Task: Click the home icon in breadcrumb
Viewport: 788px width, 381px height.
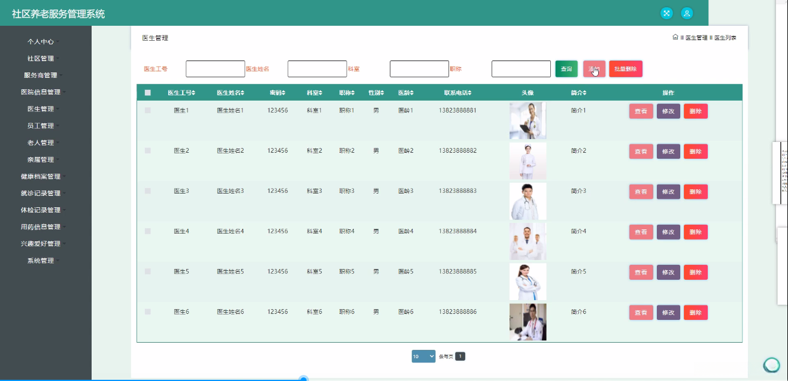Action: [675, 37]
